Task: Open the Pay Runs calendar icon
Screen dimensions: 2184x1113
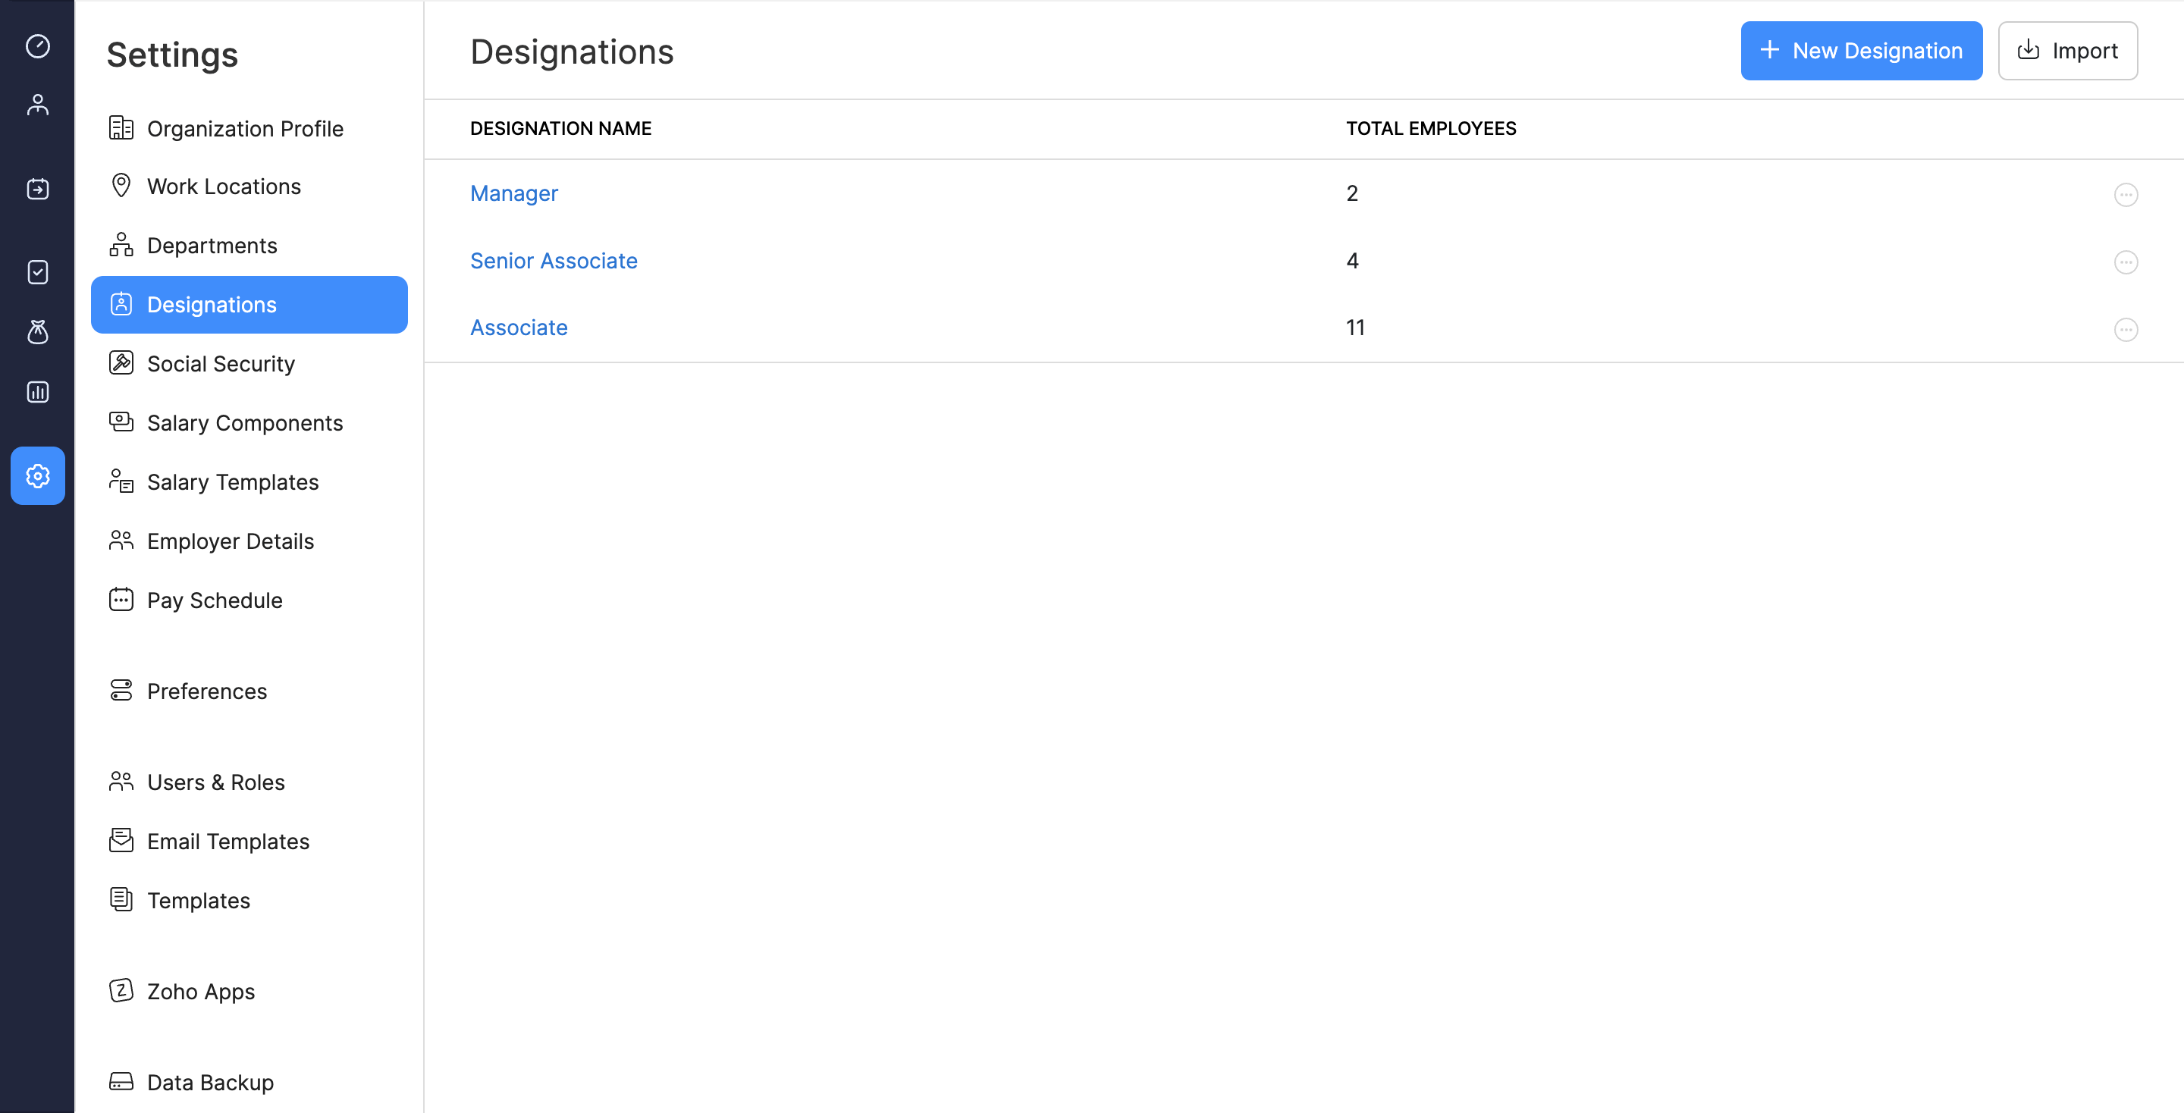Action: (x=37, y=189)
